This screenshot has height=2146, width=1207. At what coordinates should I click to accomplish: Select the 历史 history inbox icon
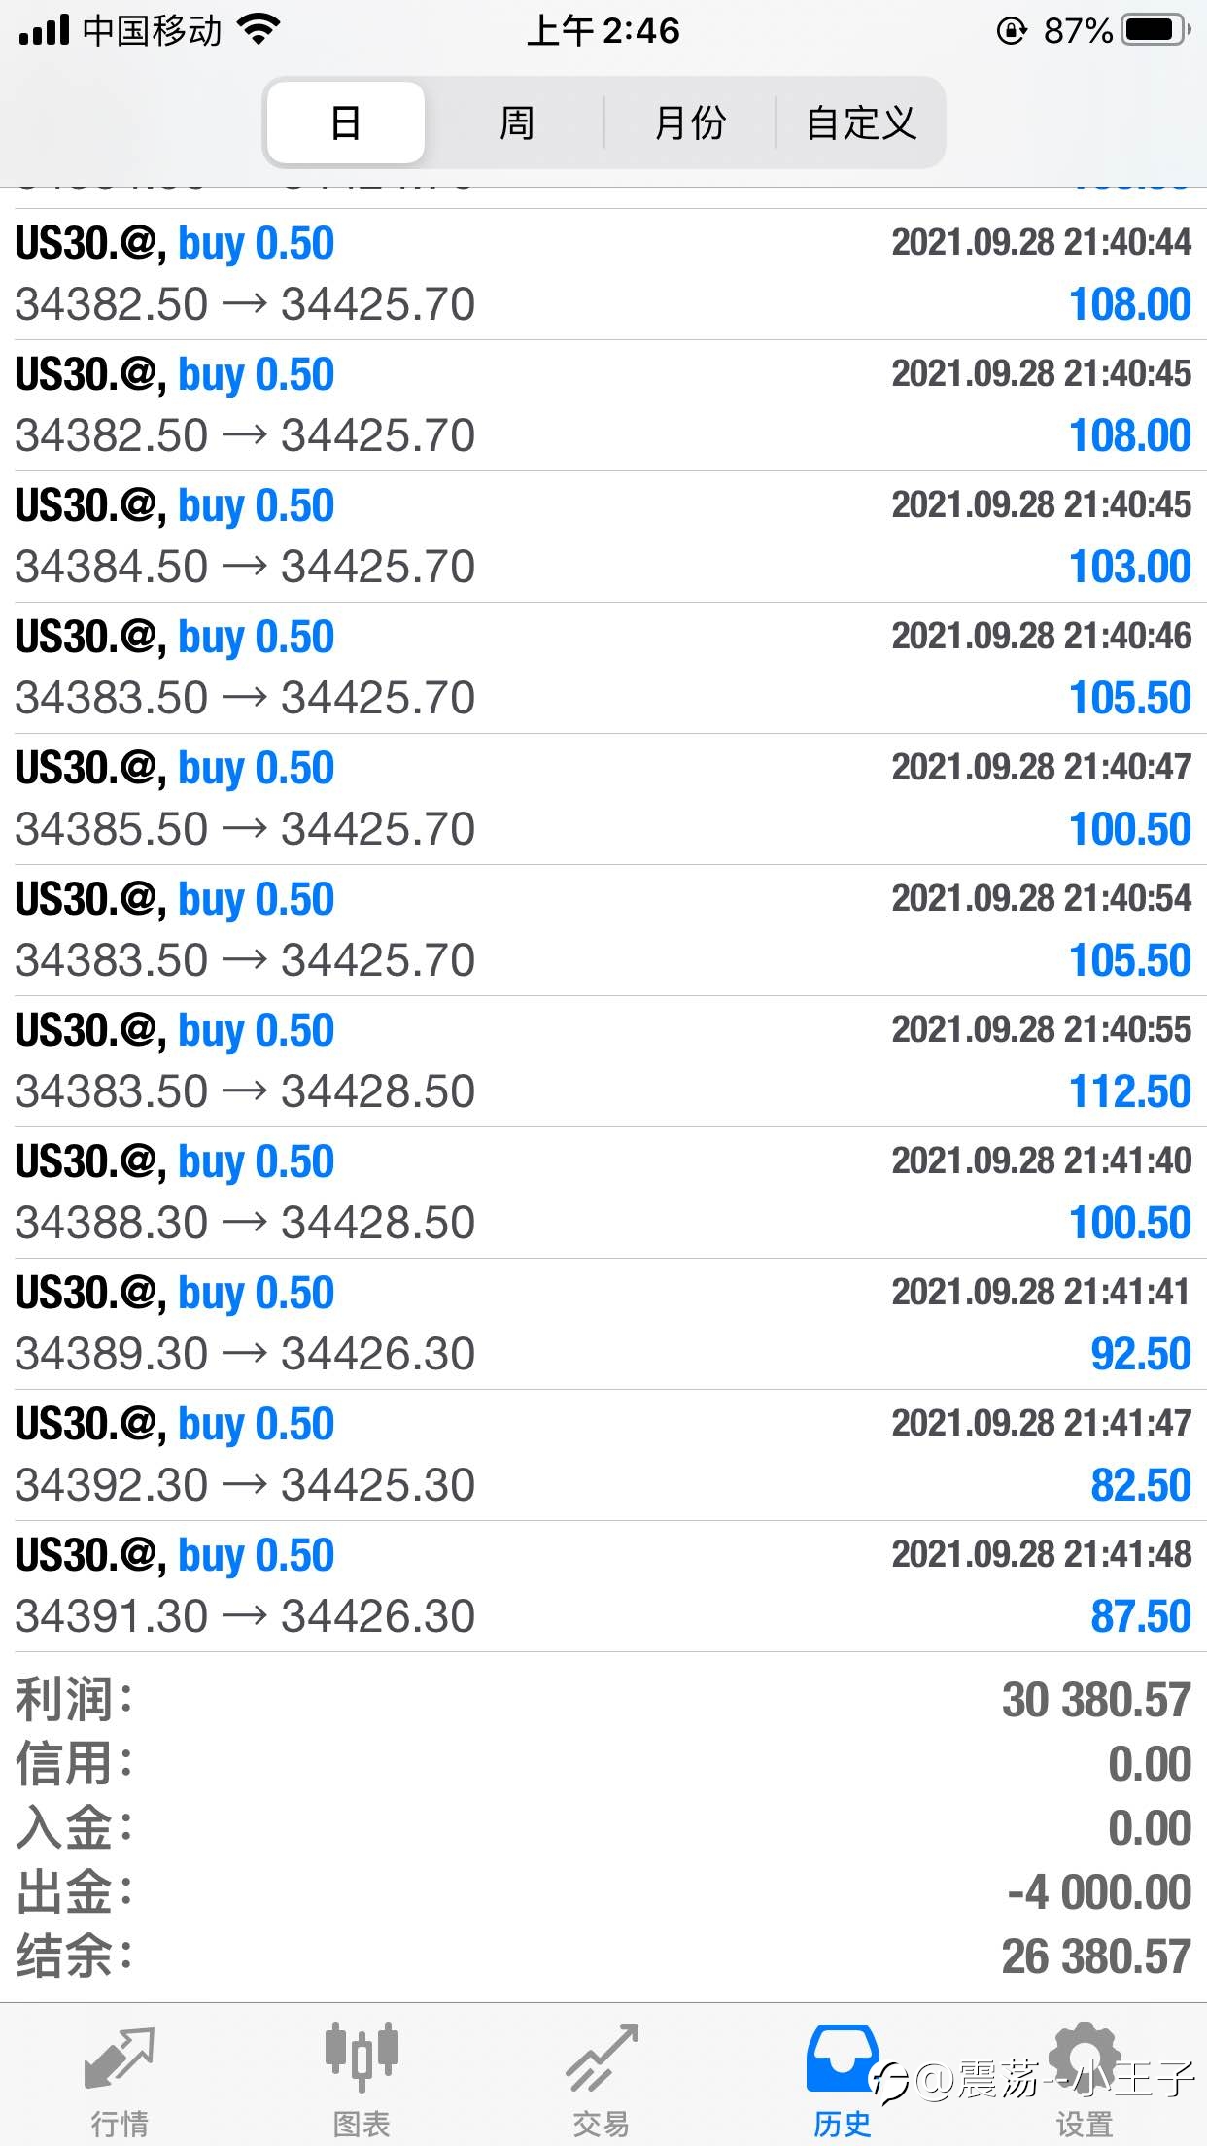click(842, 2058)
